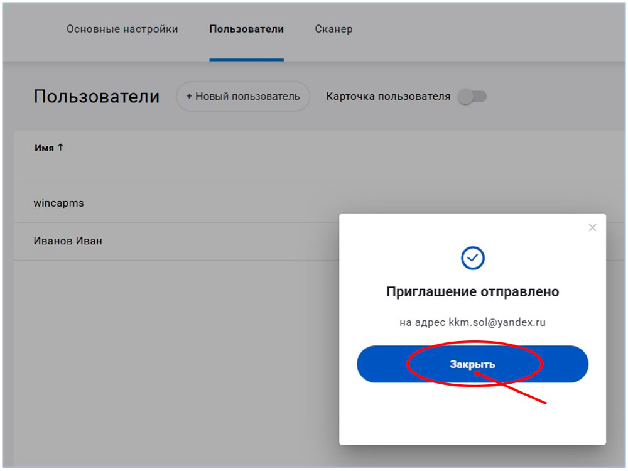Click the Карточка пользователя label text
This screenshot has height=471, width=628.
tap(388, 97)
